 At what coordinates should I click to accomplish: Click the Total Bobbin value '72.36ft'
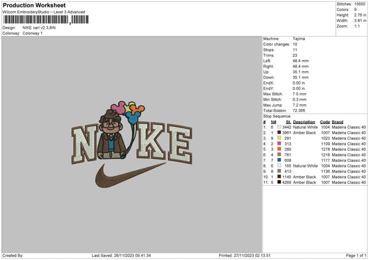pyautogui.click(x=299, y=110)
